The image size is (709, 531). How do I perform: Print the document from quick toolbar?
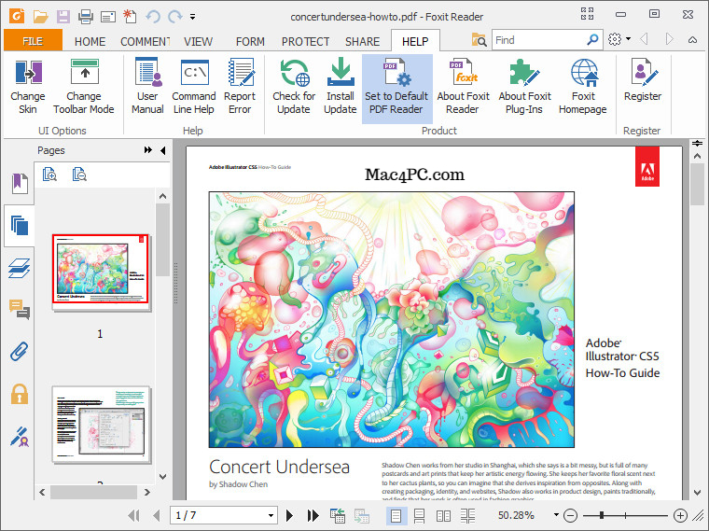click(x=86, y=17)
